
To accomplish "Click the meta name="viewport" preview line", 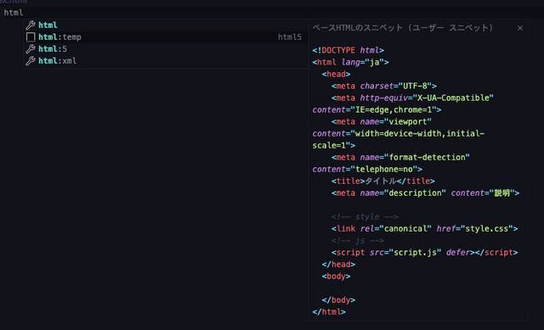I will tap(382, 122).
